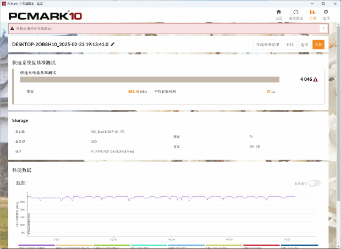Click 选项 button next to 对比

point(304,45)
